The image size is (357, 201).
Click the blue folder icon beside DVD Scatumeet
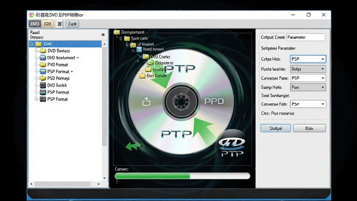pyautogui.click(x=43, y=58)
